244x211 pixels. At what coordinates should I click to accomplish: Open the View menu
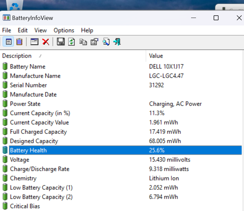pyautogui.click(x=41, y=30)
